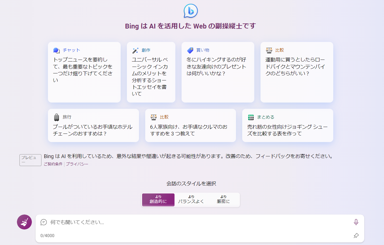Click the 0/4000 character counter
384x245 pixels.
click(47, 236)
